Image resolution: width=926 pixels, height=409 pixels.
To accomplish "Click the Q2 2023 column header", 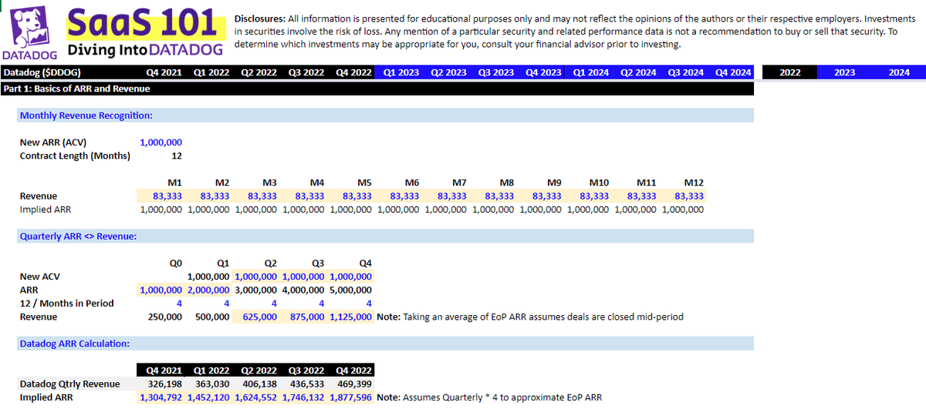I will click(448, 72).
